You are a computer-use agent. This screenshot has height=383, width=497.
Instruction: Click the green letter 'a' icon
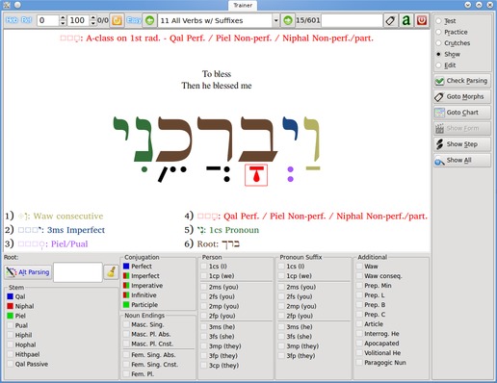tap(406, 20)
